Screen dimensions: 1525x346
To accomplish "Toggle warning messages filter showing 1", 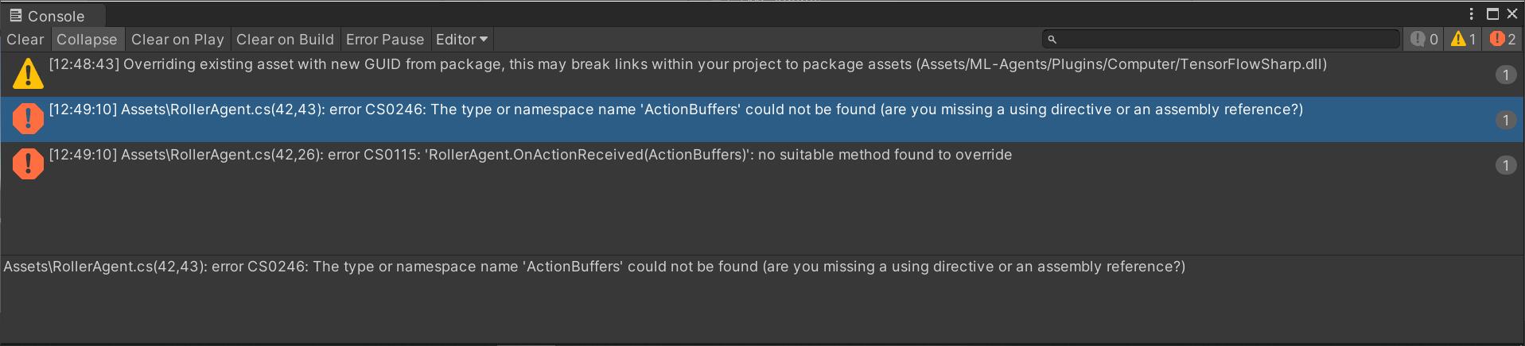I will coord(1463,39).
